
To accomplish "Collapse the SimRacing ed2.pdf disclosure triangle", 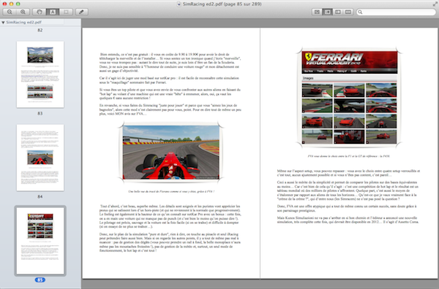I will pyautogui.click(x=3, y=23).
